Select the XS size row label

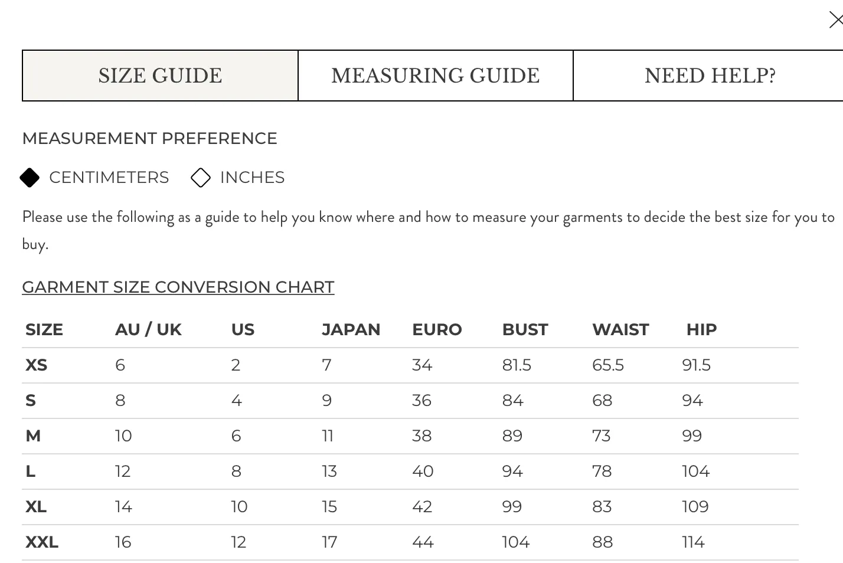point(36,365)
